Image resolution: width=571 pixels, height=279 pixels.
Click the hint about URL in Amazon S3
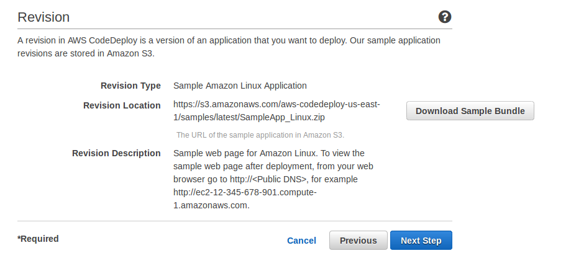(260, 135)
